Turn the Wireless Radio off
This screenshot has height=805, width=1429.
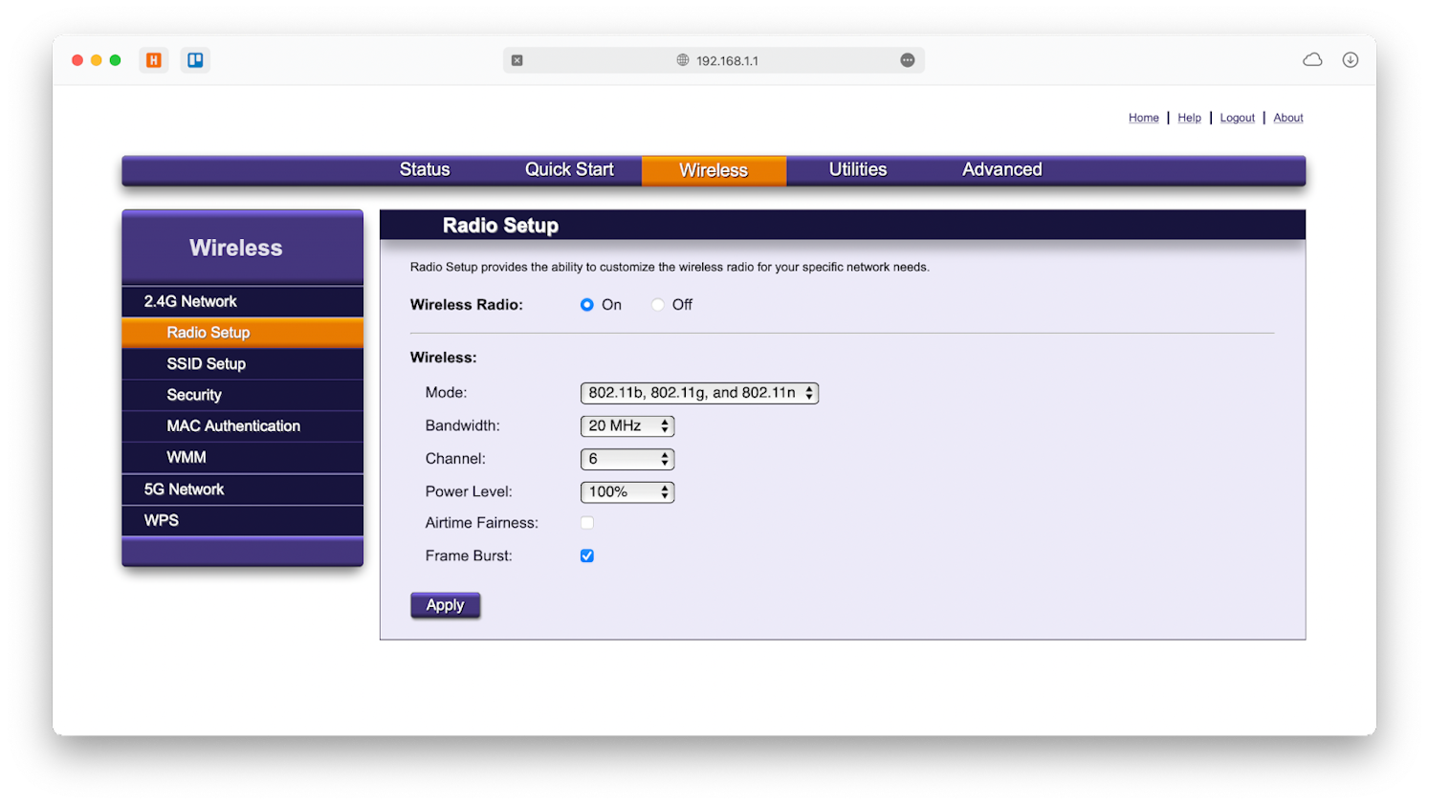[x=658, y=304]
